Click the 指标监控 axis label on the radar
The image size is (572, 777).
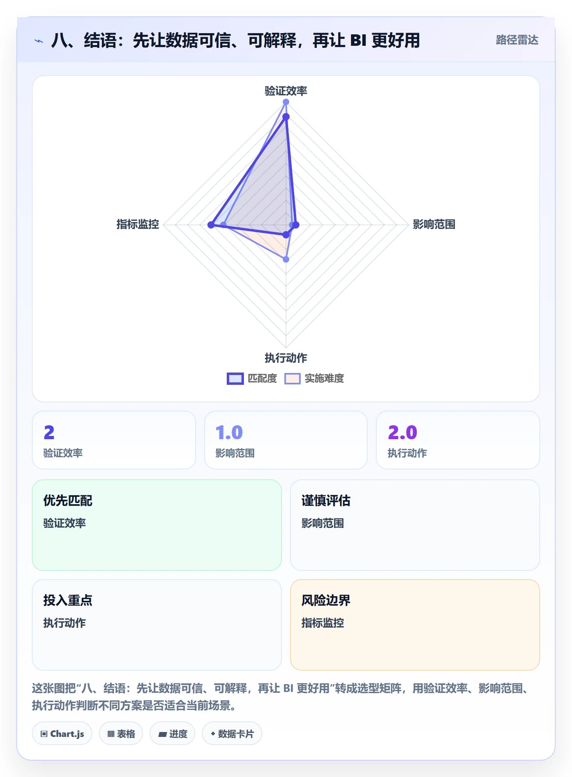click(x=138, y=225)
